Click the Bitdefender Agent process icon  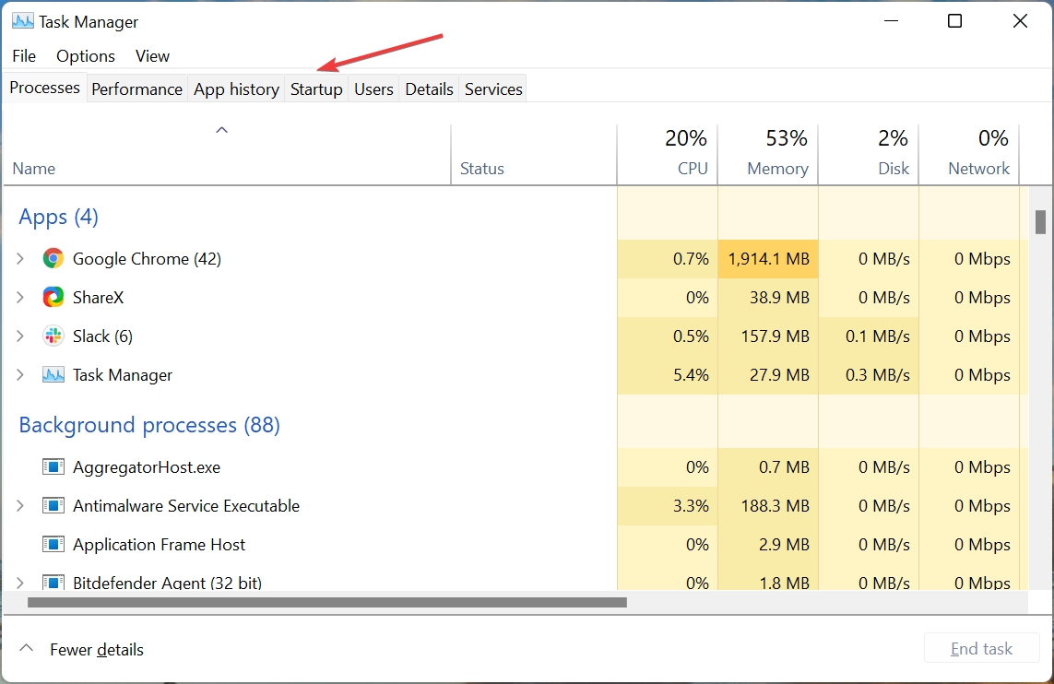tap(53, 582)
